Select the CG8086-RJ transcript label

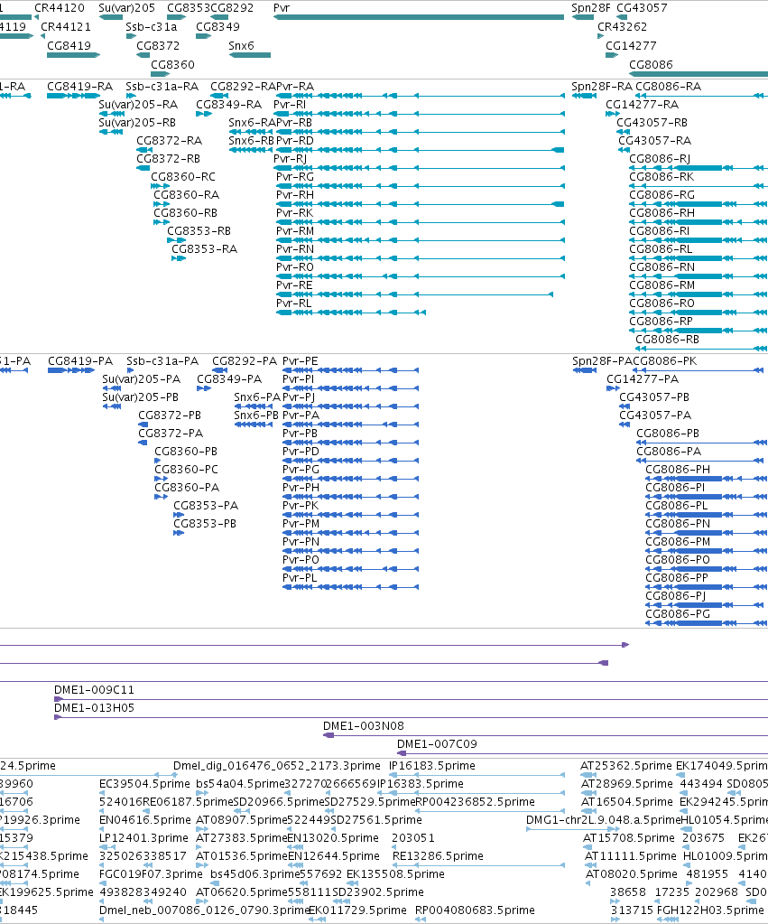(660, 158)
